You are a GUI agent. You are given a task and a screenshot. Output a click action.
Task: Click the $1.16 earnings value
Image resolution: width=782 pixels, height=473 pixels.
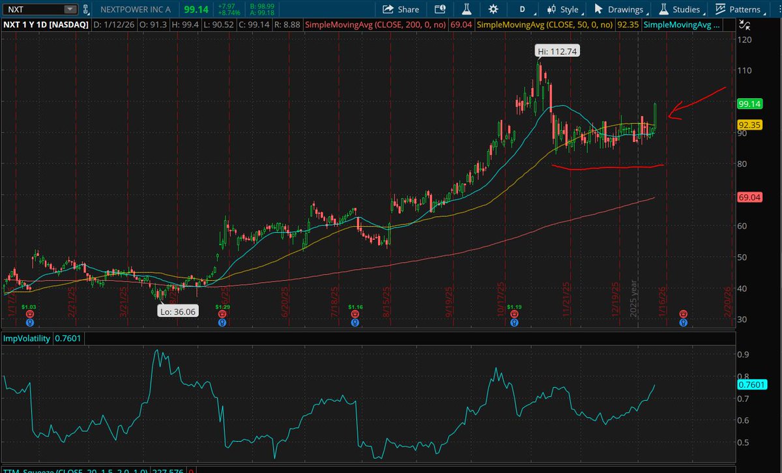(355, 306)
